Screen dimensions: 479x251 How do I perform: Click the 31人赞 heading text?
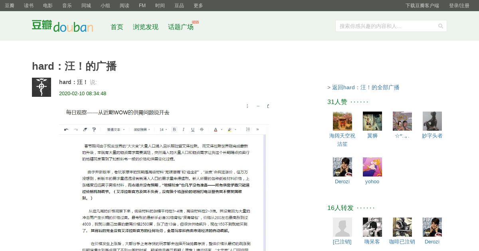tap(337, 102)
